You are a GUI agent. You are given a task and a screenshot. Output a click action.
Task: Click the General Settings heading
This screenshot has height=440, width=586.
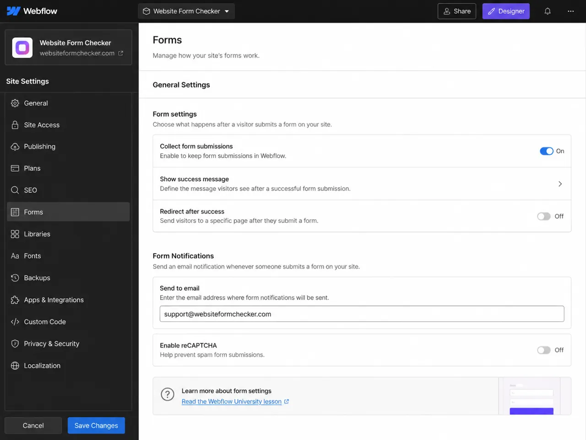pos(181,85)
